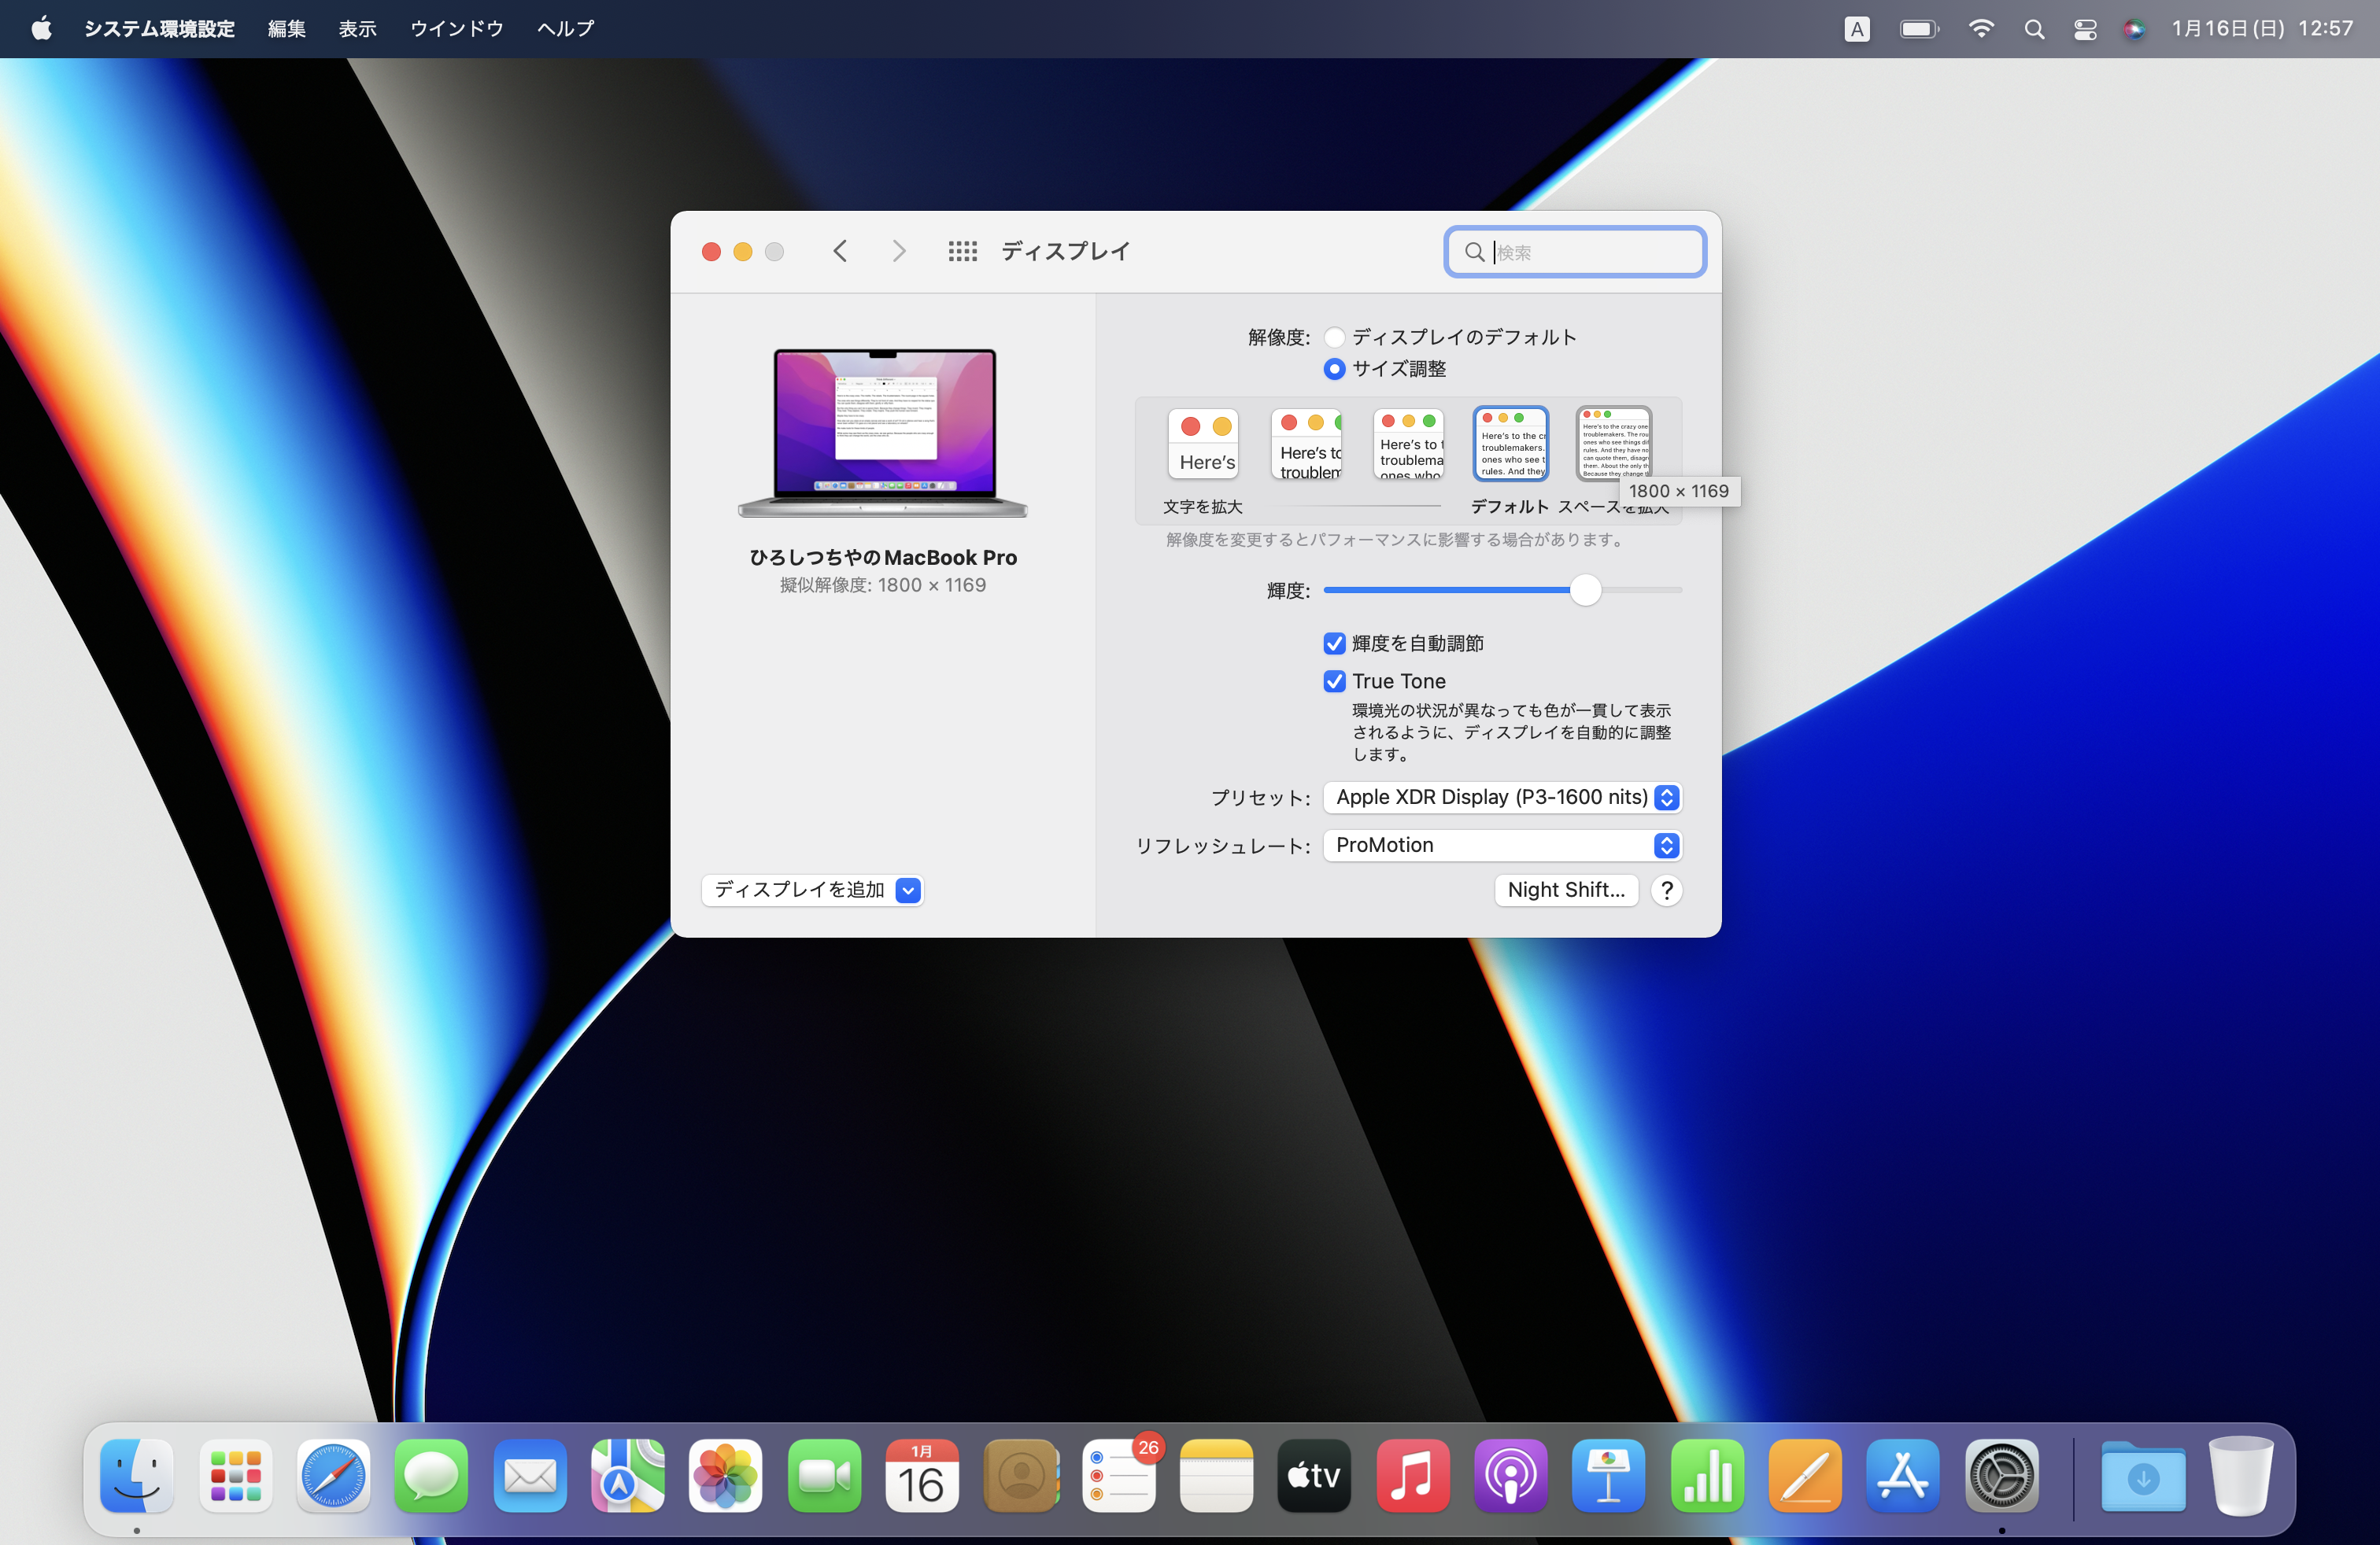Open the ウインドウ menu

(456, 29)
